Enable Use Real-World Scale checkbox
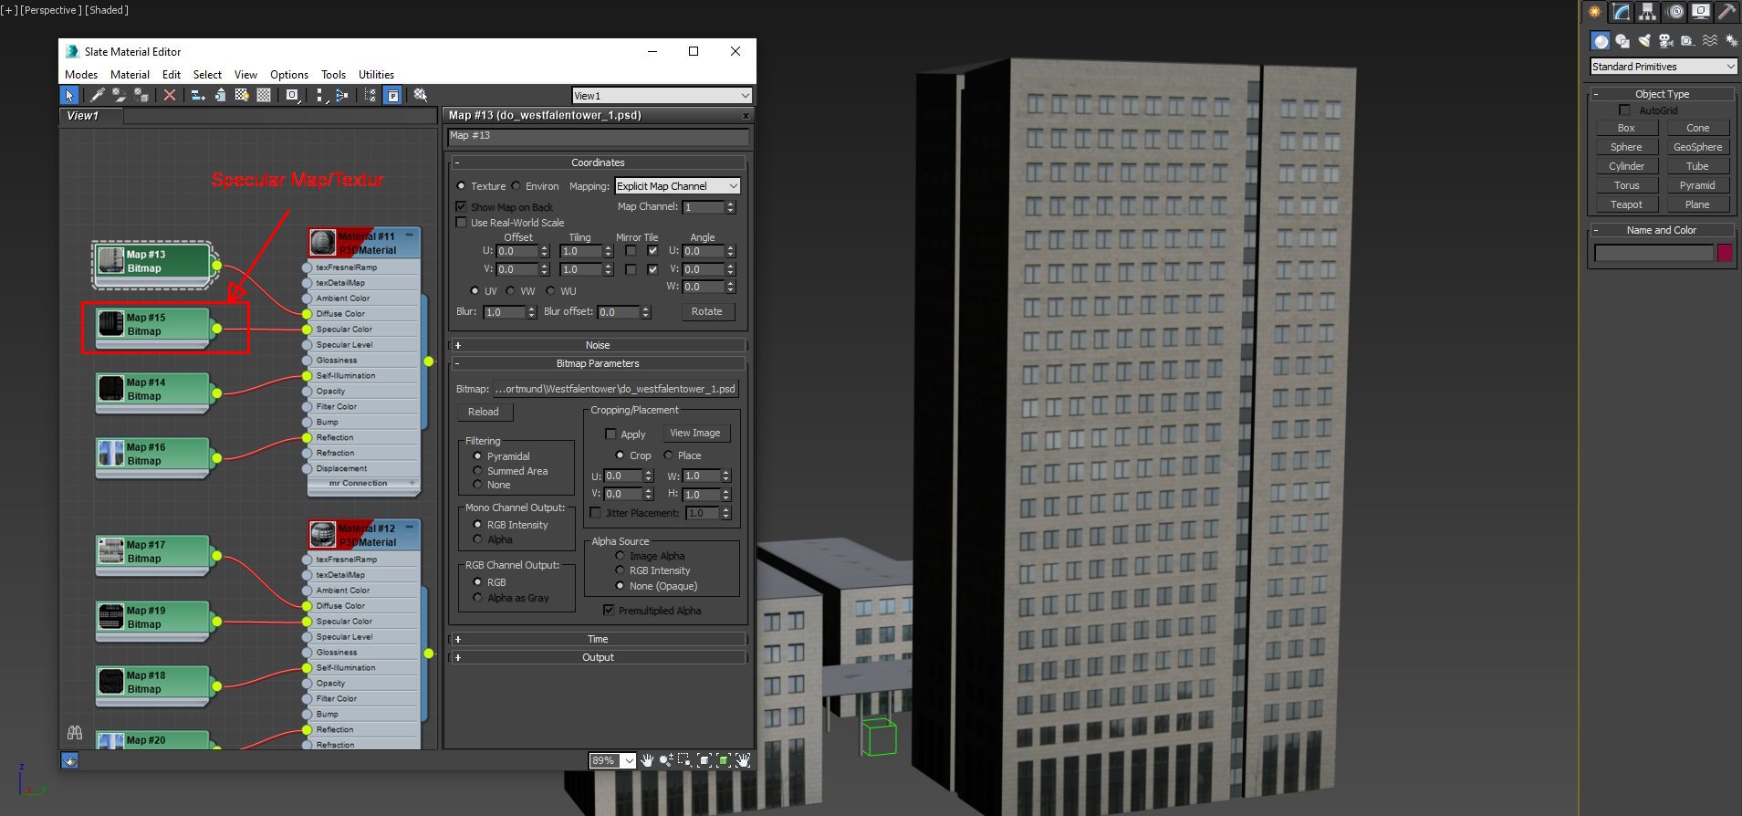The height and width of the screenshot is (816, 1742). [462, 223]
